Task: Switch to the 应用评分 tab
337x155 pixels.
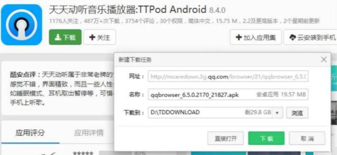Action: point(30,133)
